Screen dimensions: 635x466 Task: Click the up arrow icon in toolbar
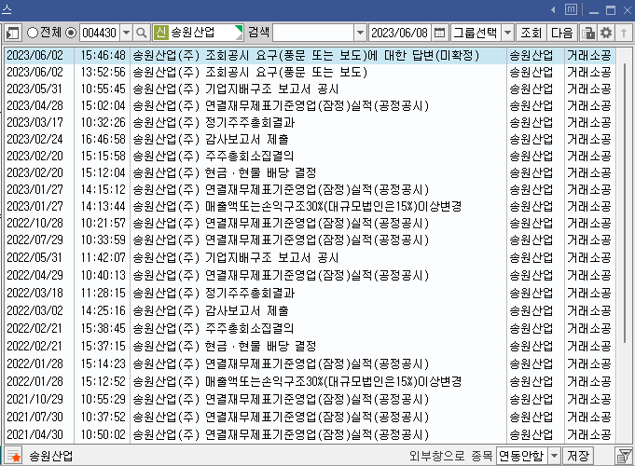coord(624,33)
